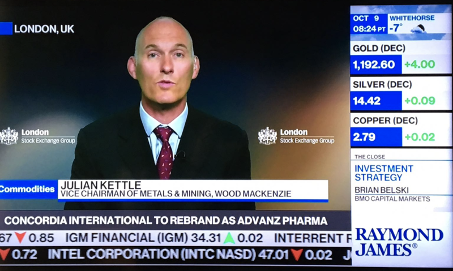Open the Copper (Dec) price panel
This screenshot has height=271, width=453.
pos(401,130)
